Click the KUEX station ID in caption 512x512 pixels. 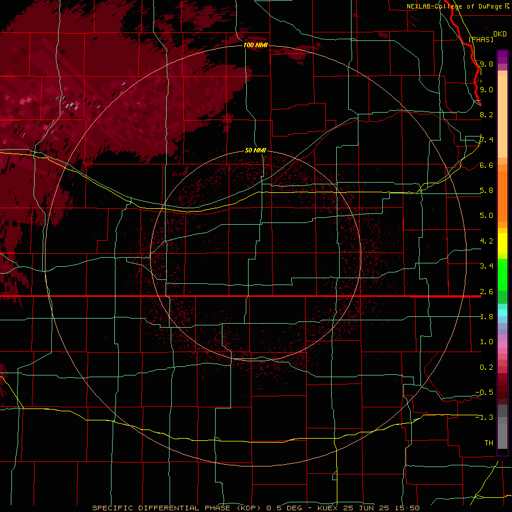tap(328, 508)
